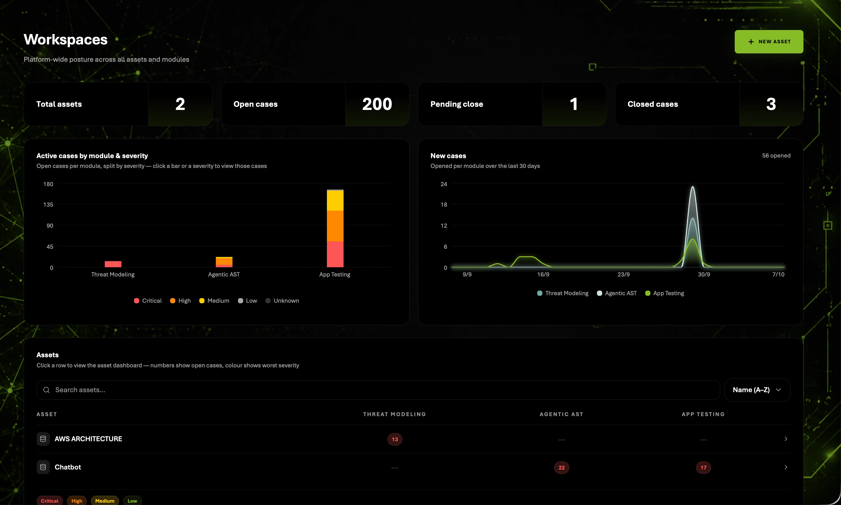Click the Critical tag below asset table
The image size is (841, 505).
(x=50, y=501)
